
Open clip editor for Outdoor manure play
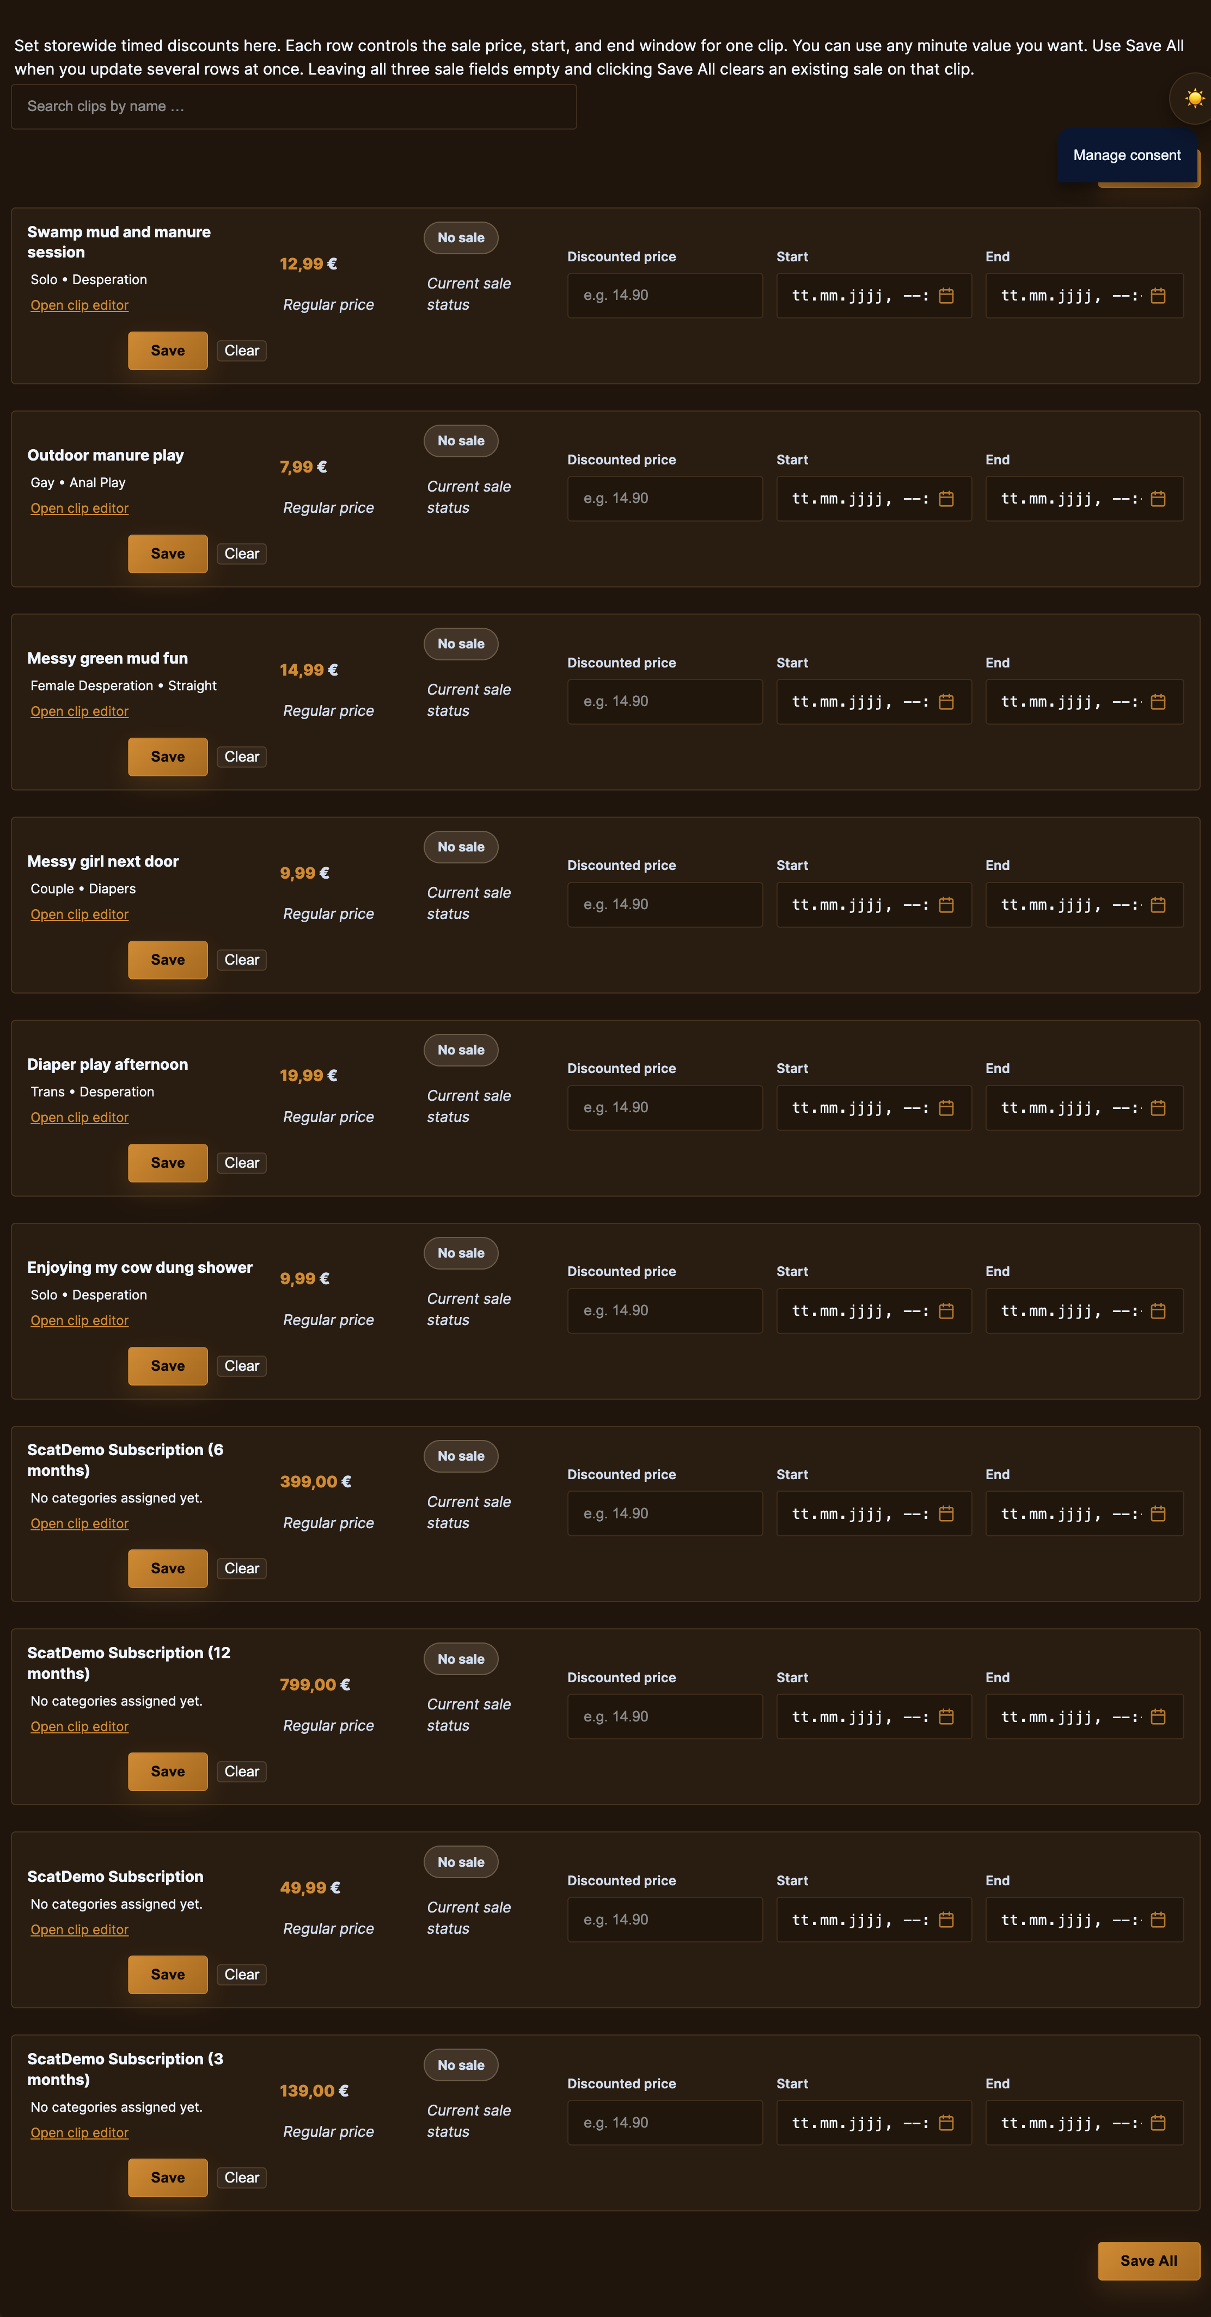click(79, 508)
